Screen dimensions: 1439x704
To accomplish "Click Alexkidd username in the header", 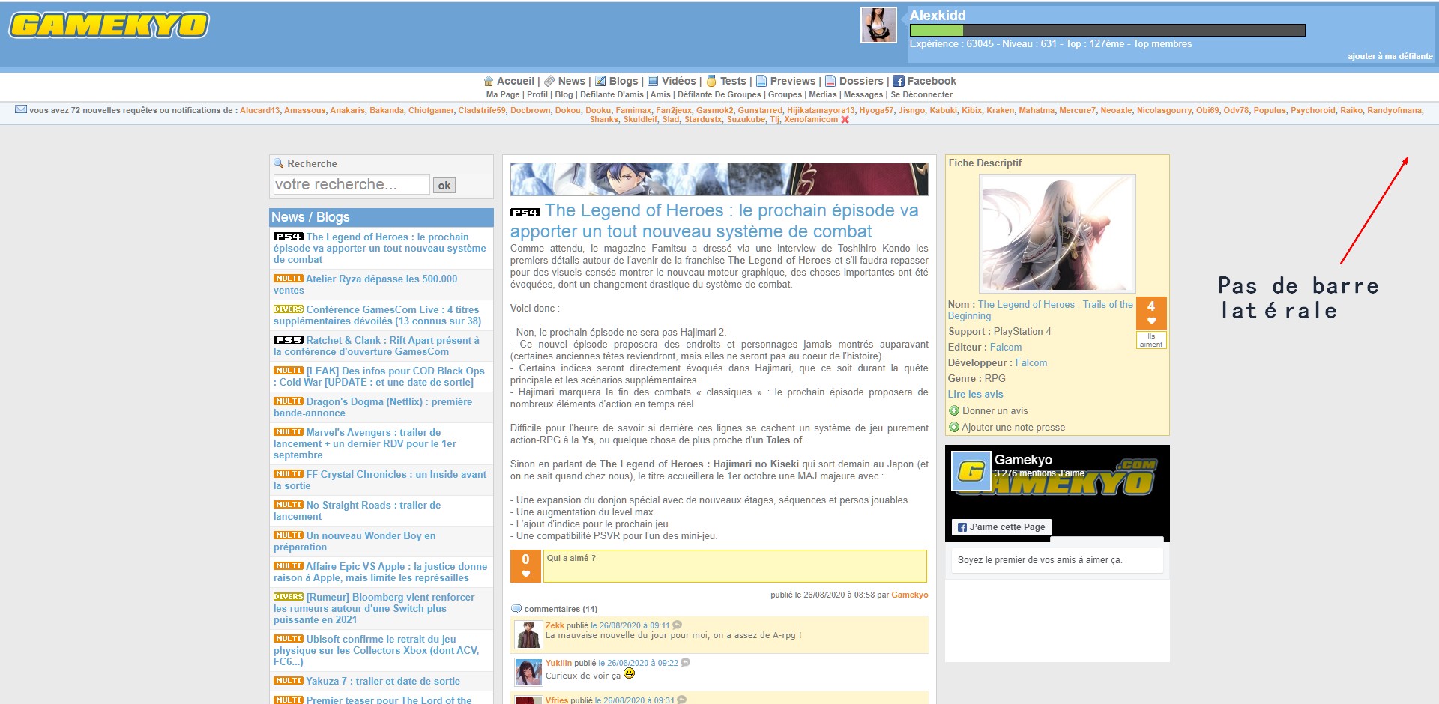I will click(x=938, y=15).
